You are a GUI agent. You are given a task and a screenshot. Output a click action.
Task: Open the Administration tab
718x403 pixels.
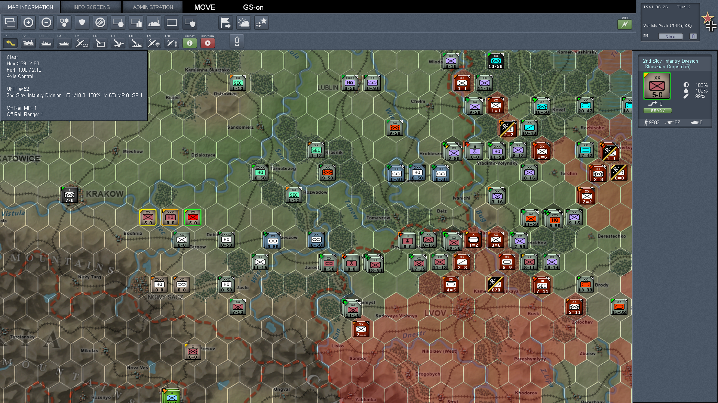[x=153, y=7]
